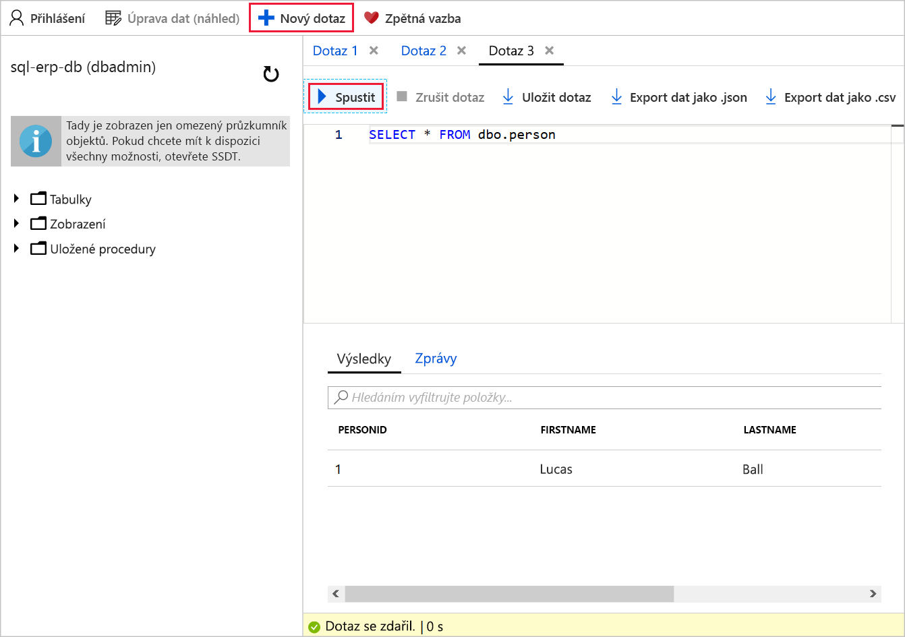Click Zrušit dotaz stop button
Image resolution: width=905 pixels, height=637 pixels.
pos(440,97)
